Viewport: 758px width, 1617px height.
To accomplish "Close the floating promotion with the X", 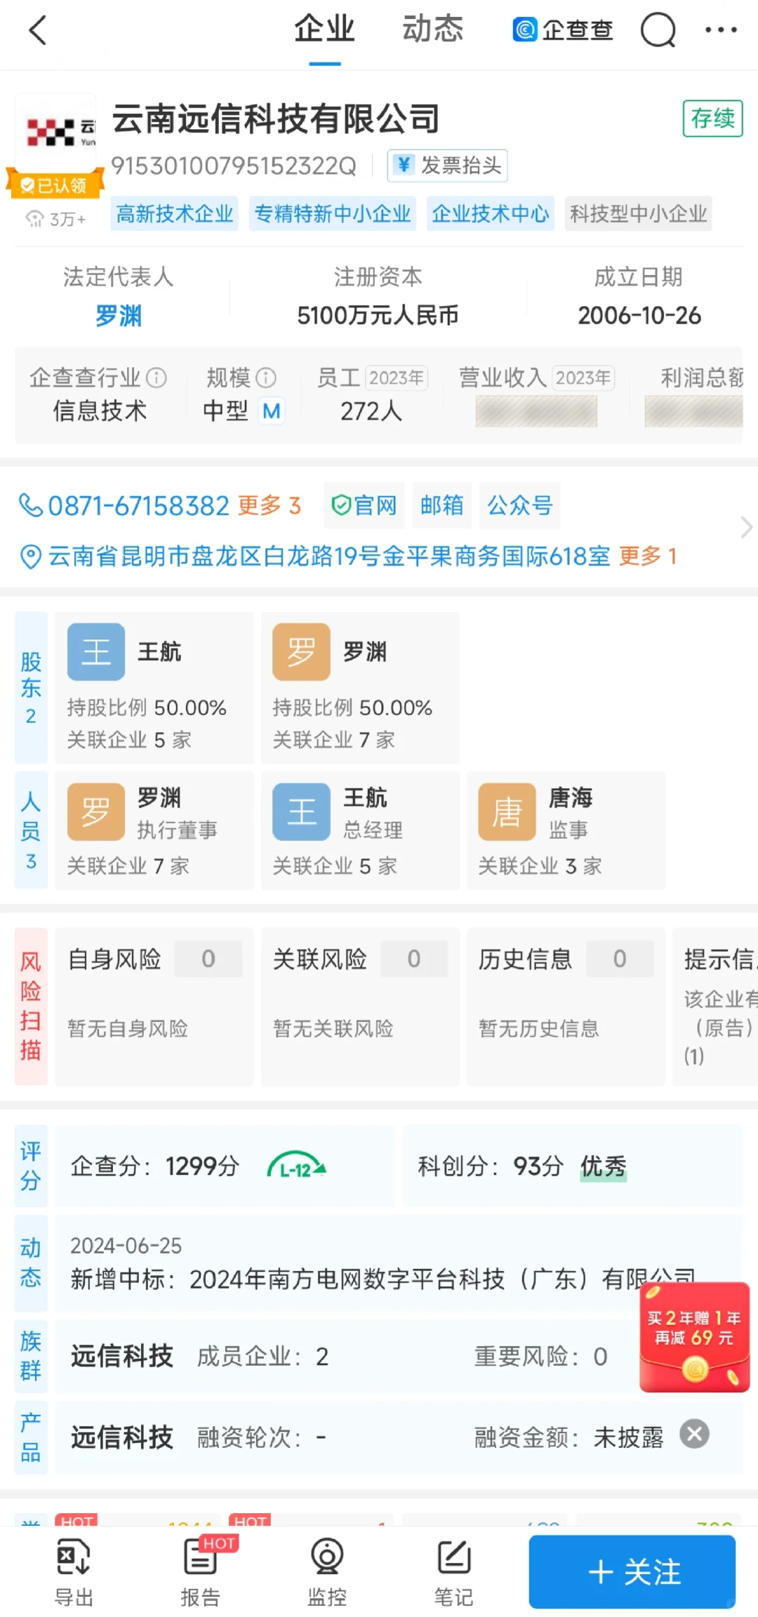I will pos(695,1434).
